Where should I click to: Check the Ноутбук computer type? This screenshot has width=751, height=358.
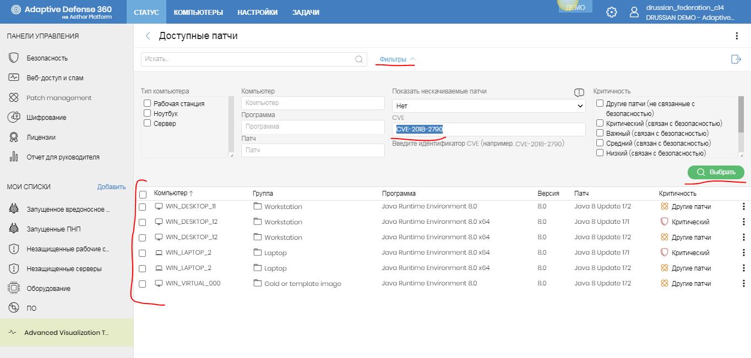[x=147, y=113]
